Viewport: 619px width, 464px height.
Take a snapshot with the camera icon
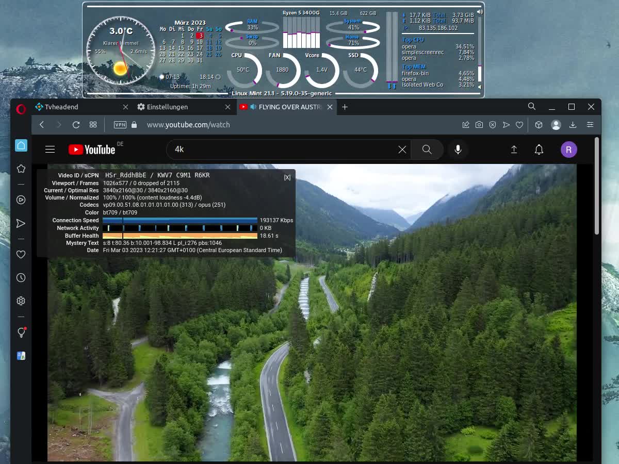point(479,125)
